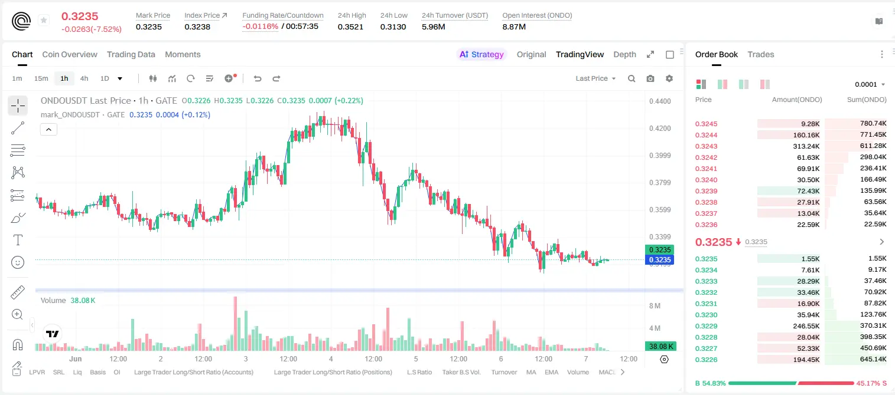Image resolution: width=895 pixels, height=395 pixels.
Task: Open chart settings gear icon
Action: tap(669, 78)
